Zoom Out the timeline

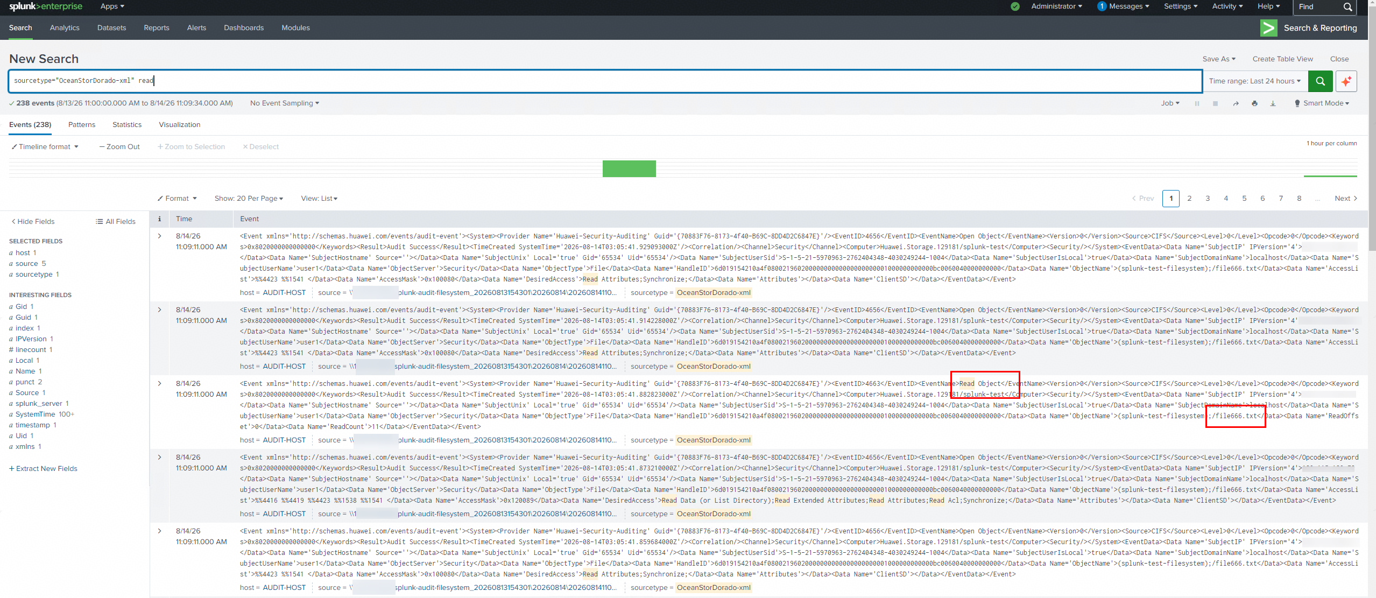click(119, 146)
